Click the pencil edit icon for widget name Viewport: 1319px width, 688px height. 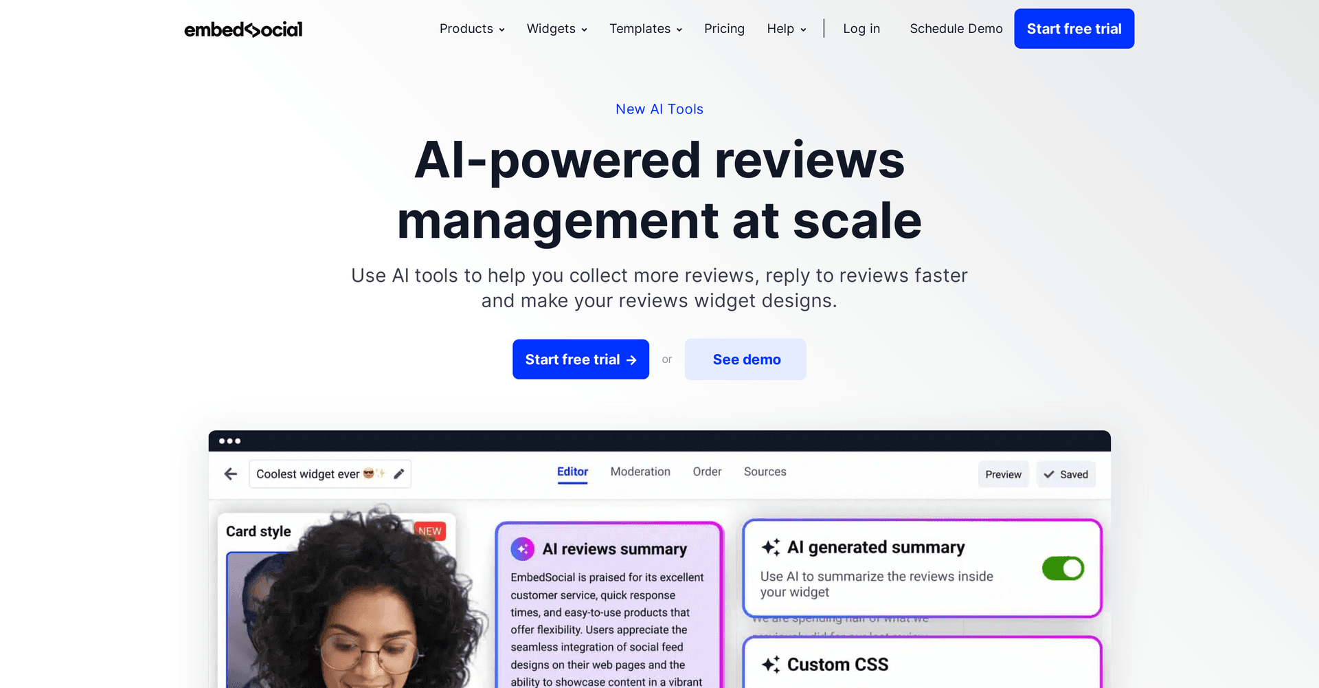pos(399,474)
